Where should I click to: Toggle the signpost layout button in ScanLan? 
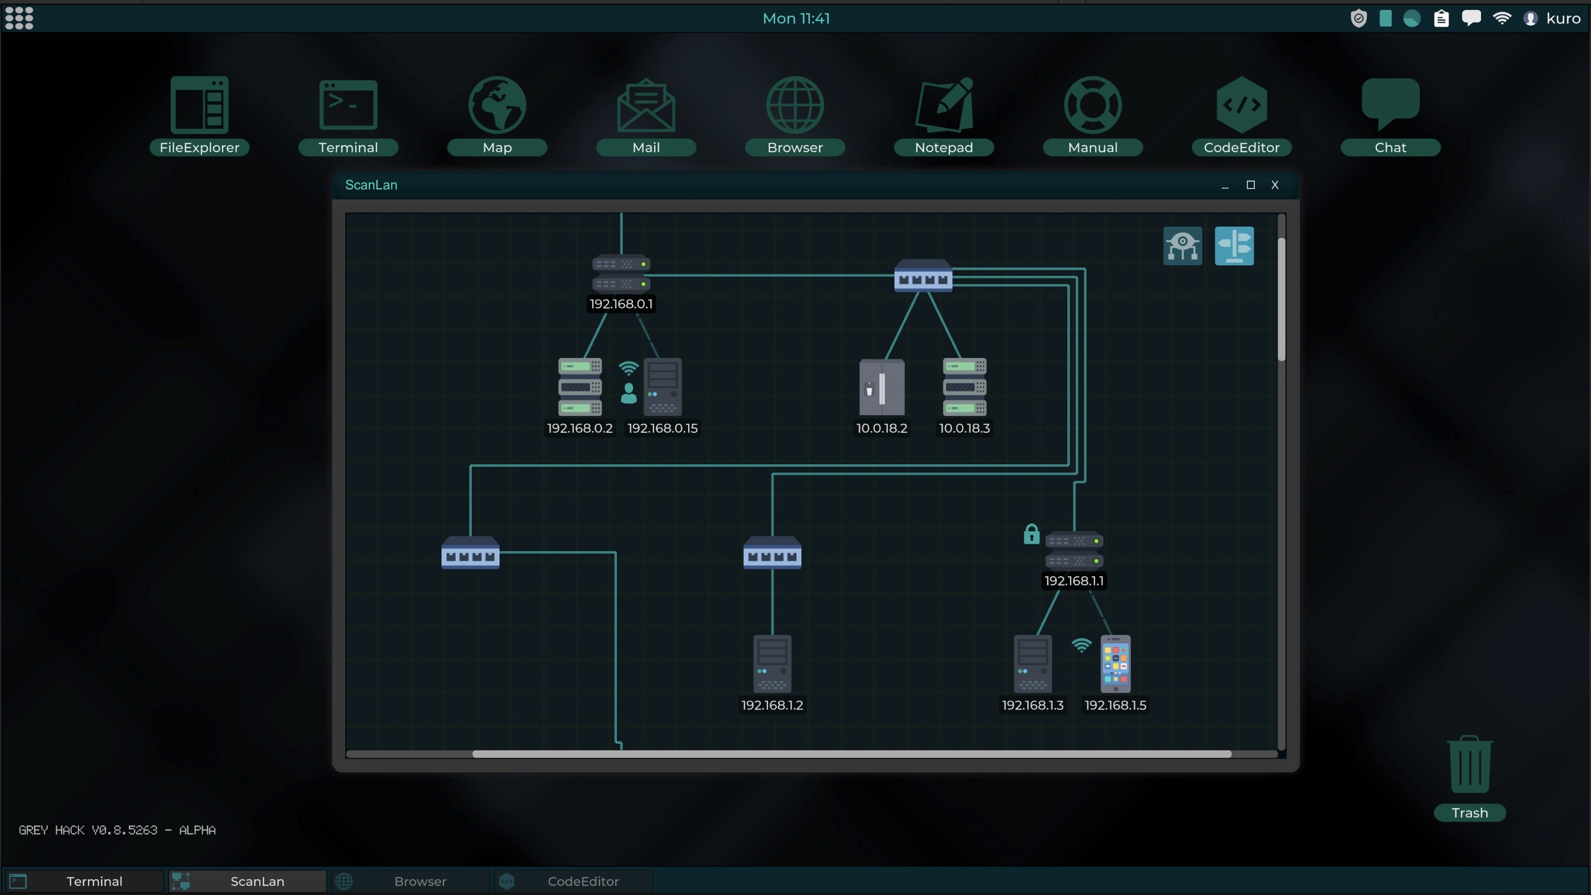(x=1233, y=245)
